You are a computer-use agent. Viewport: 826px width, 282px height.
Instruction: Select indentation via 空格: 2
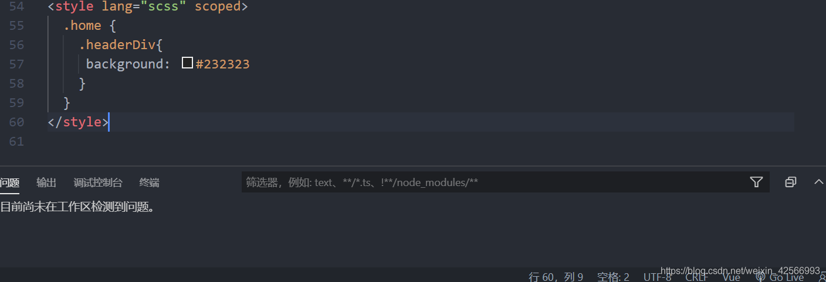click(613, 277)
